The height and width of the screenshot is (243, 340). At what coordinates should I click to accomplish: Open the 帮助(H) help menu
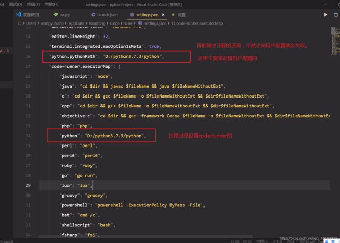(x=51, y=4)
